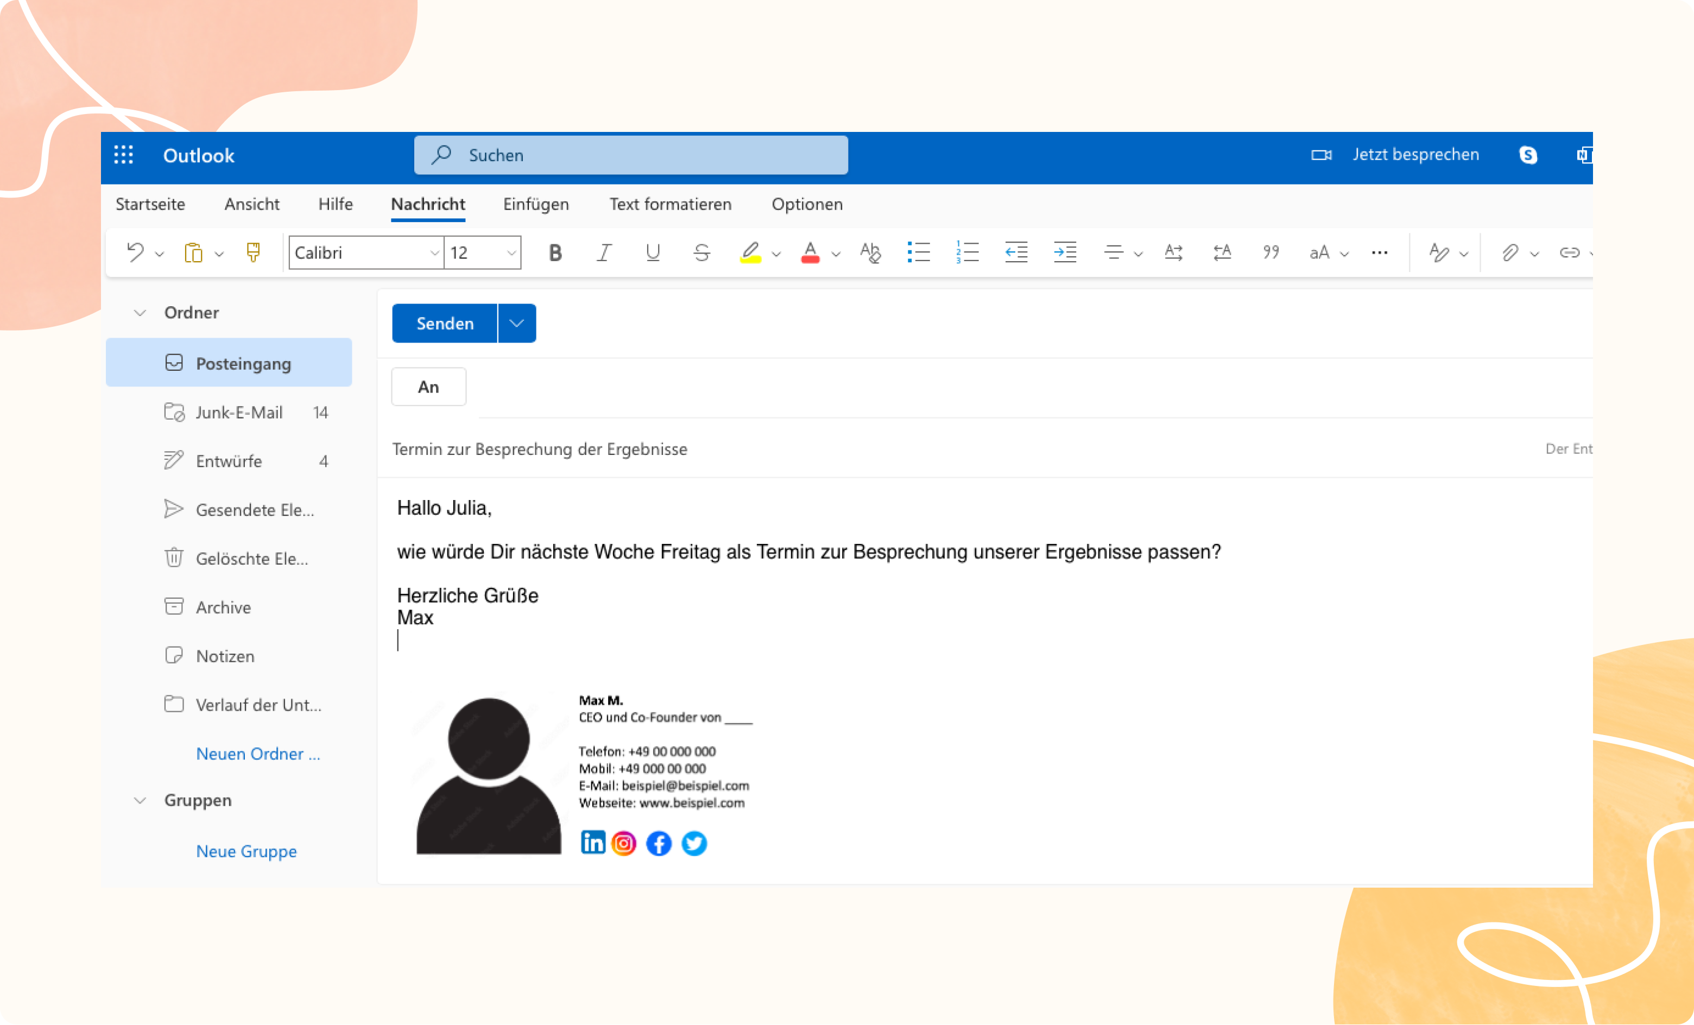The width and height of the screenshot is (1694, 1025).
Task: Attach a file to the email
Action: [1510, 252]
